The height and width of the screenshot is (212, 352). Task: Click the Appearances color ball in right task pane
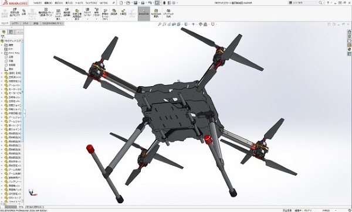coord(349,50)
